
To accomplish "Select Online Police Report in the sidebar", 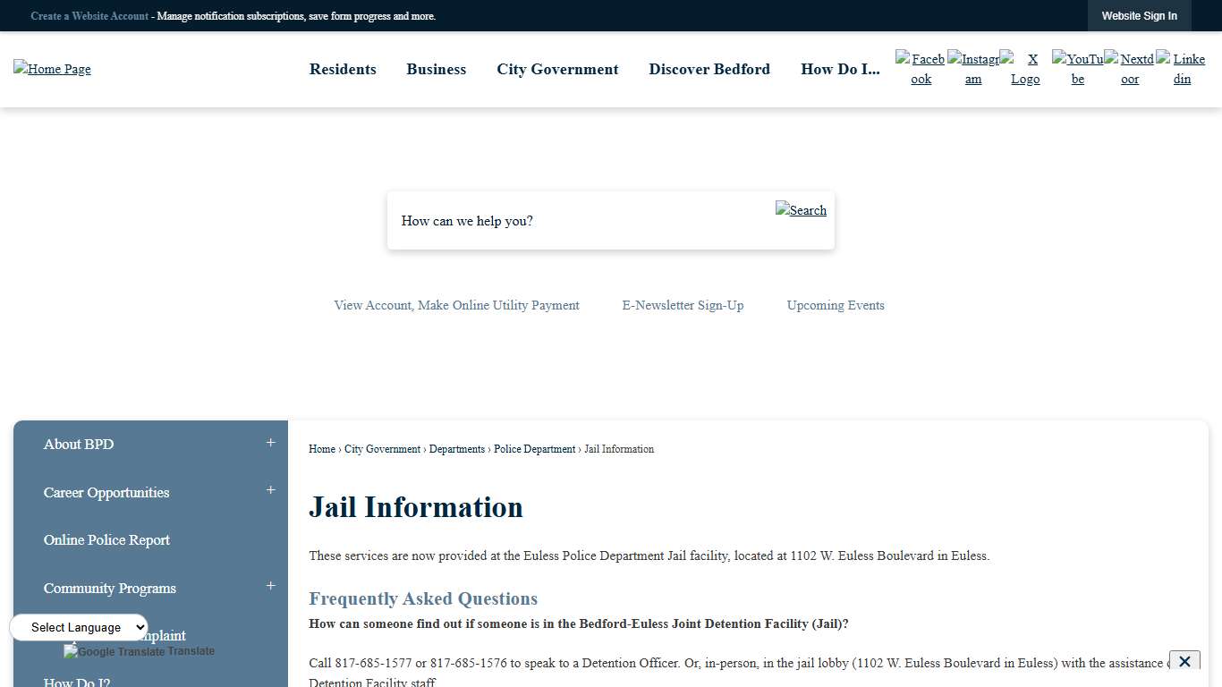I will coord(106,540).
